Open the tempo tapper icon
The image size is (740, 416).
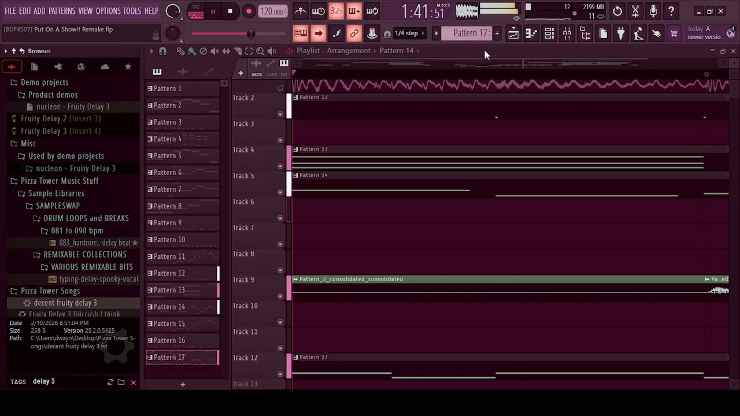pyautogui.click(x=638, y=34)
